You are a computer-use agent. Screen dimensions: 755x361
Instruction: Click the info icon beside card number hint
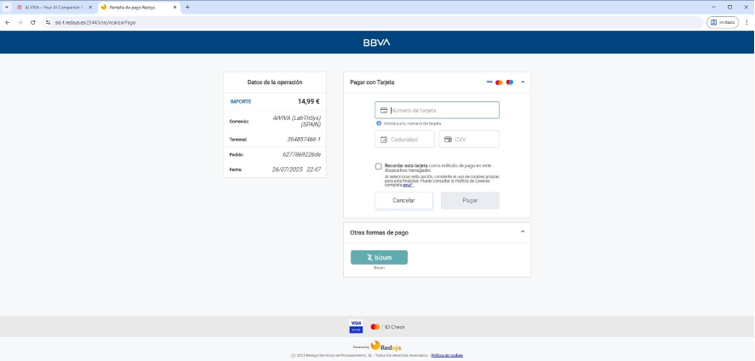pyautogui.click(x=379, y=123)
